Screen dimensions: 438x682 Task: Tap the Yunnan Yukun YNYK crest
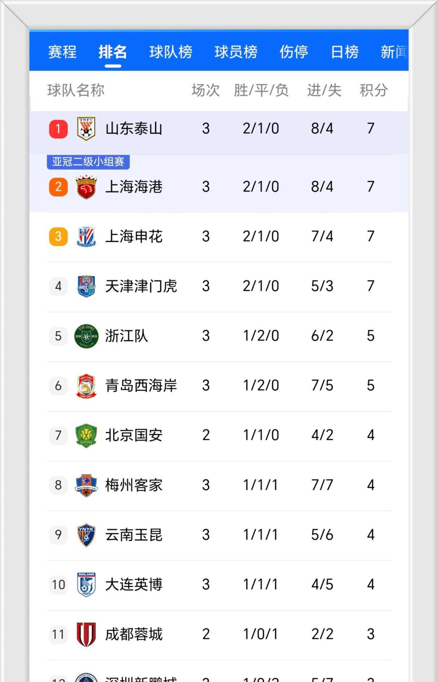click(86, 535)
